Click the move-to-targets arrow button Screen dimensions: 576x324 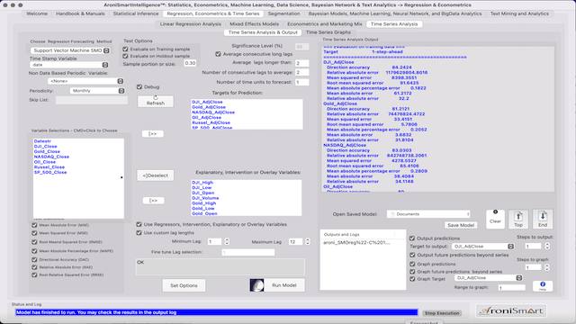click(x=153, y=134)
